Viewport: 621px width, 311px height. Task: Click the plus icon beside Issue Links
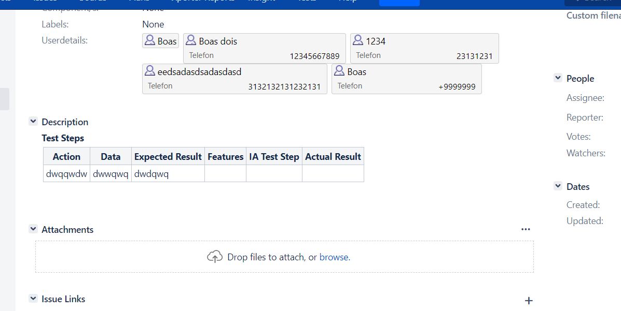click(529, 300)
